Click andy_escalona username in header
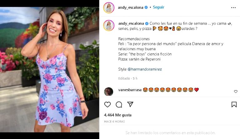Viewport: 240px width, 139px height. [x=131, y=7]
